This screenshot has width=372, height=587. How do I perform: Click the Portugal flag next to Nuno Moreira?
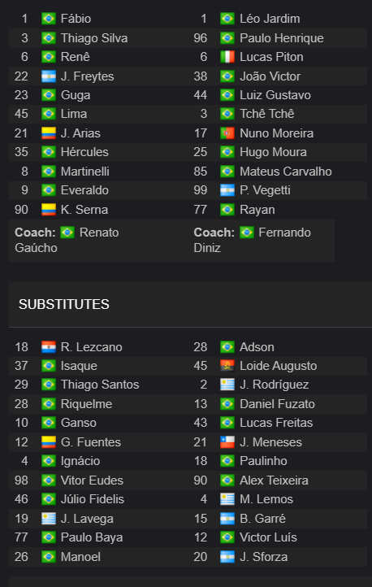tap(227, 133)
